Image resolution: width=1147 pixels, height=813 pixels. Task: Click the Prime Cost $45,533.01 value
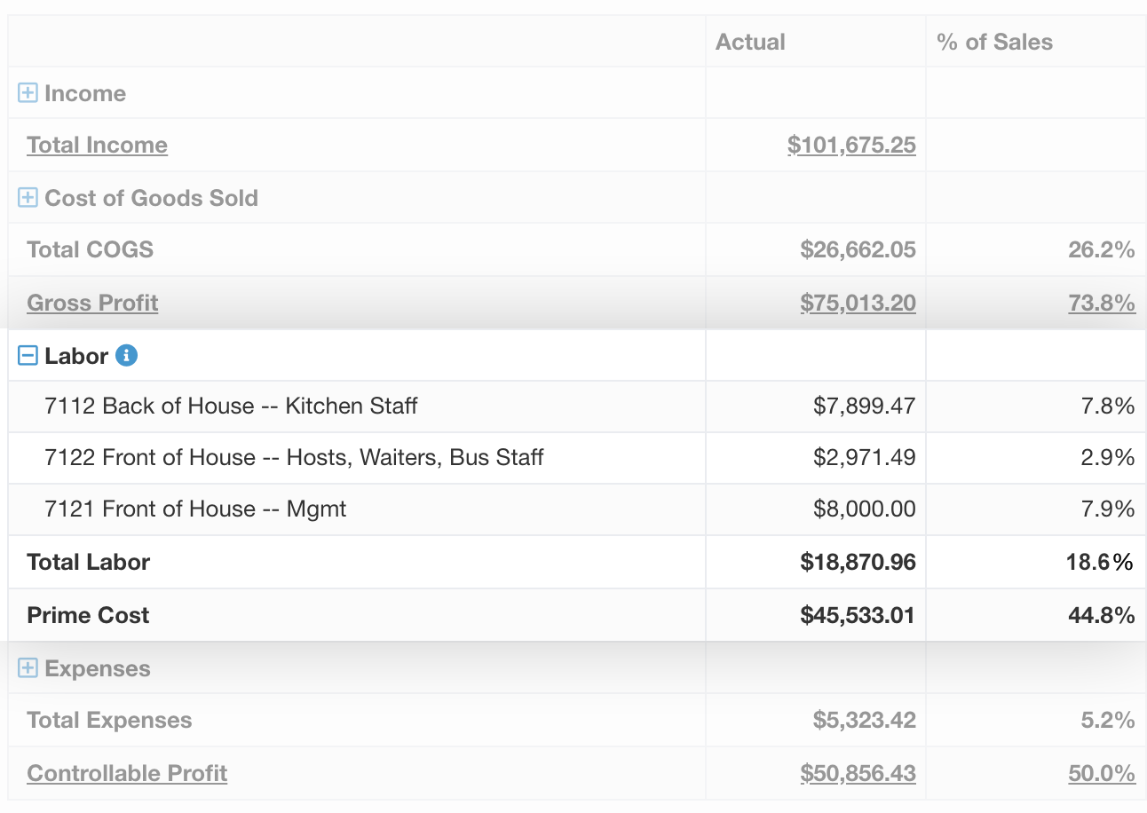point(857,615)
